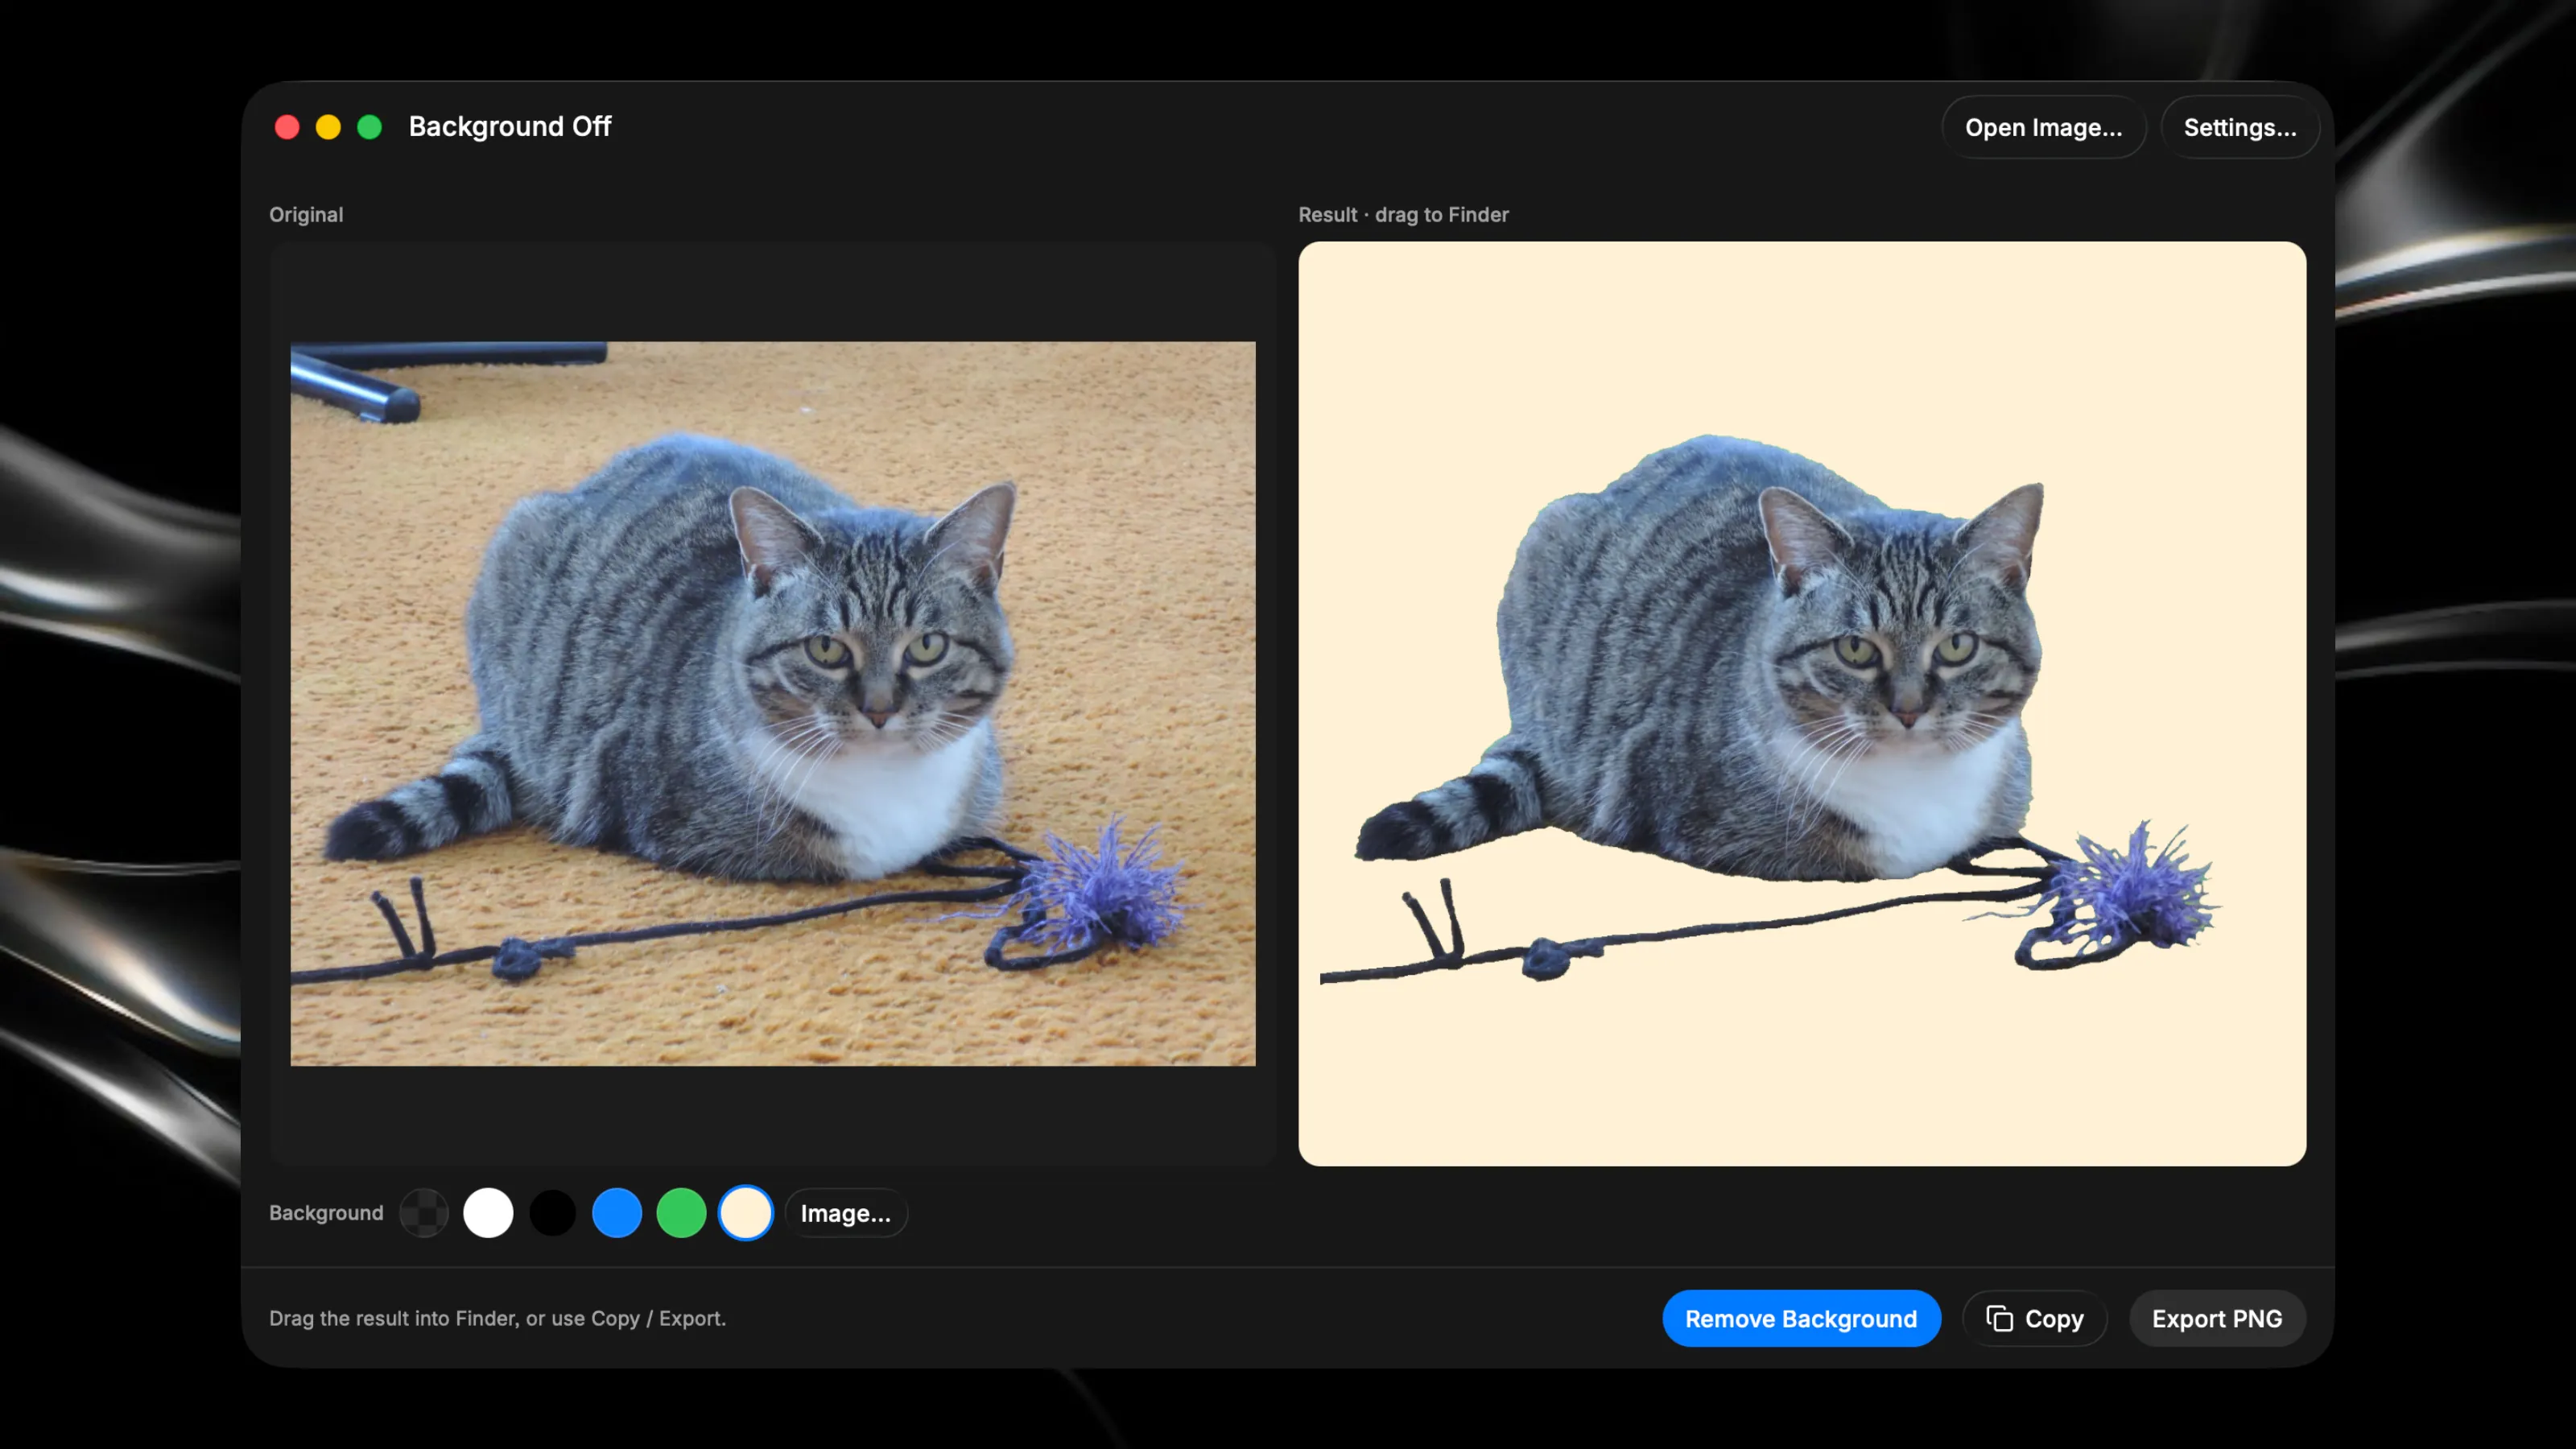Click the "Background" label beside the swatches
The height and width of the screenshot is (1449, 2576).
326,1213
